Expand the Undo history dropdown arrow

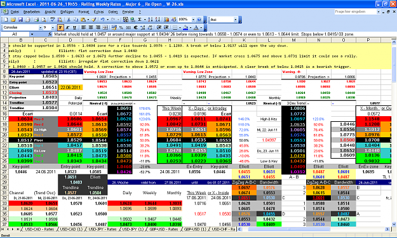click(107, 20)
